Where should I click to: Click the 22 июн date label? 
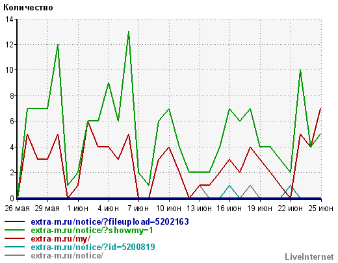tap(291, 208)
